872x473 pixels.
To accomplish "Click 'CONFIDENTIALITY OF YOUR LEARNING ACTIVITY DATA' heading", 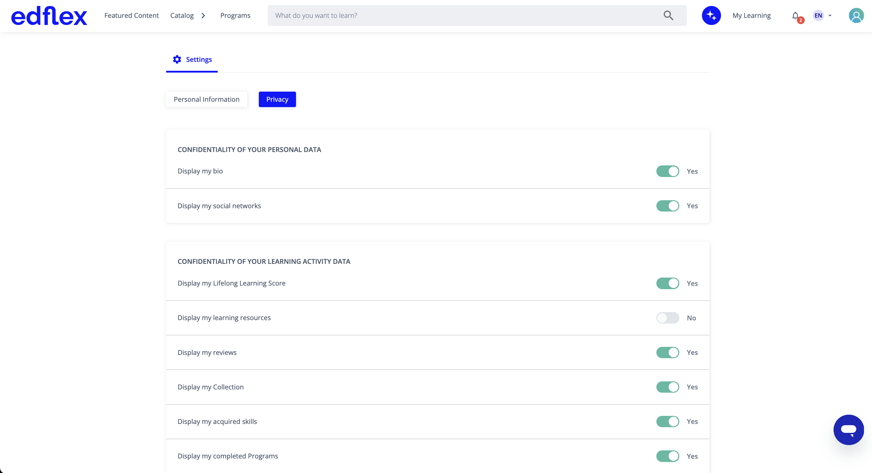I will pyautogui.click(x=264, y=262).
